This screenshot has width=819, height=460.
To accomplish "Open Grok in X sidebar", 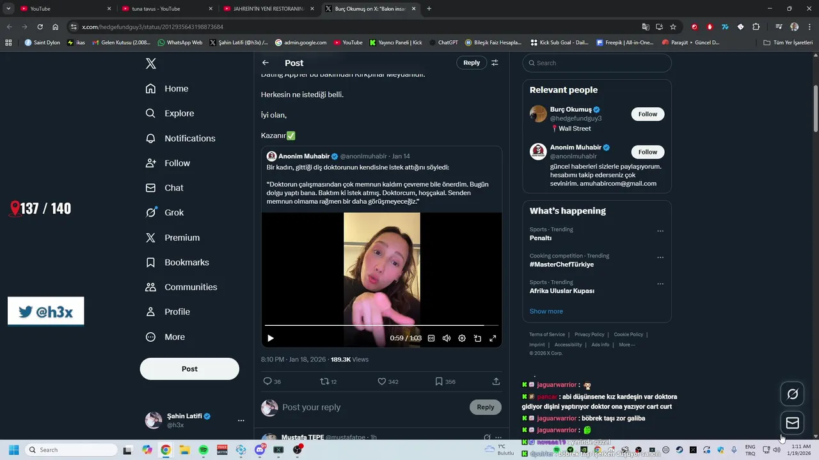I will pyautogui.click(x=164, y=213).
